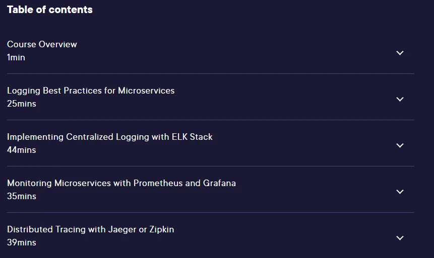Click the 25mins duration text
The image size is (434, 258).
(22, 104)
